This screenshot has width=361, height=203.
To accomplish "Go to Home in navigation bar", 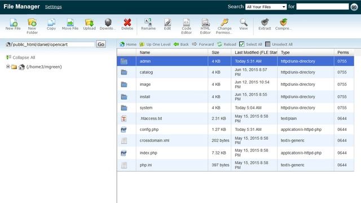I will 128,44.
